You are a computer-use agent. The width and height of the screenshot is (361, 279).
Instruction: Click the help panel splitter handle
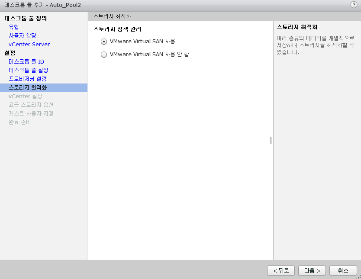pyautogui.click(x=271, y=141)
